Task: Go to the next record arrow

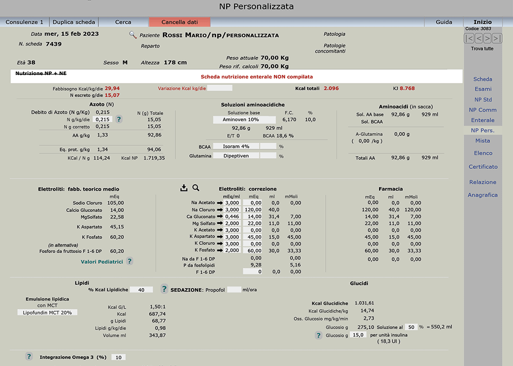Action: (487, 38)
